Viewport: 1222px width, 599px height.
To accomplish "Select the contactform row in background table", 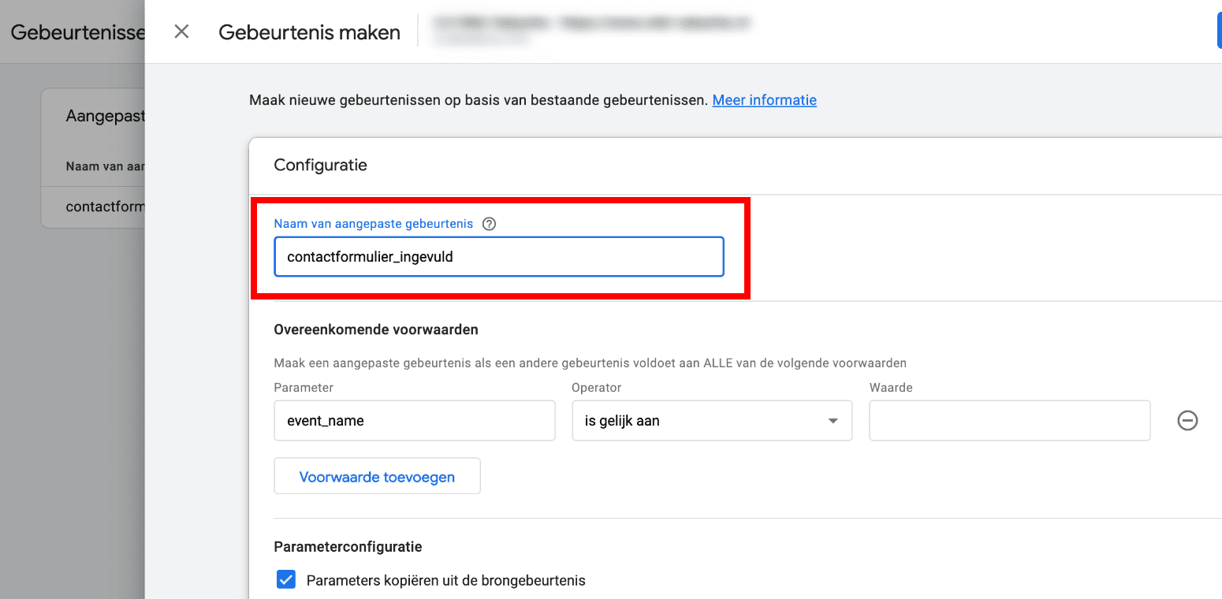I will pos(93,207).
